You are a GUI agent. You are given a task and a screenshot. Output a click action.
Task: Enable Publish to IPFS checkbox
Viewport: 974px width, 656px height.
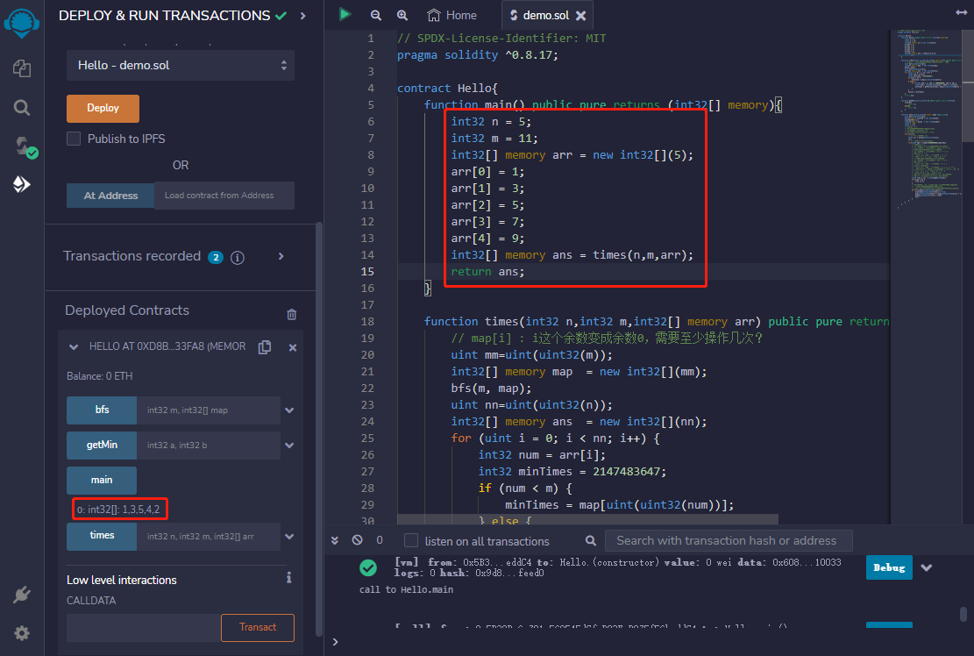(x=74, y=139)
